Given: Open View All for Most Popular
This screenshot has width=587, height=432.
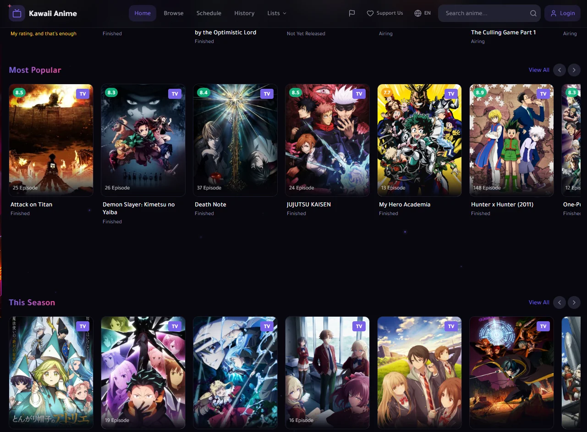Looking at the screenshot, I should tap(538, 70).
